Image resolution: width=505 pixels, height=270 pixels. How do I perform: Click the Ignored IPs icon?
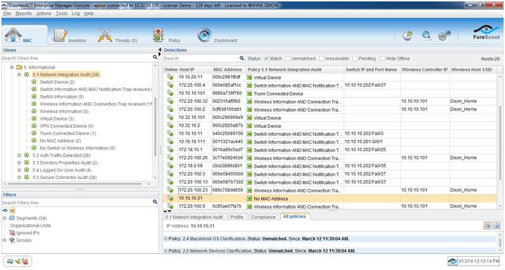click(x=12, y=233)
